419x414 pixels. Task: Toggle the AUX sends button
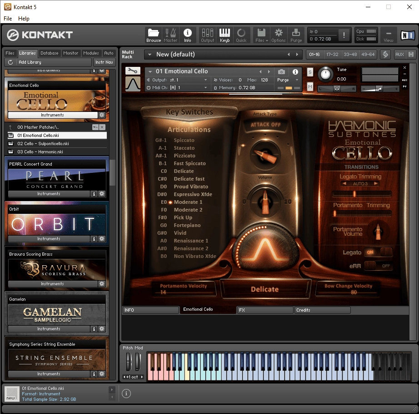click(x=399, y=54)
